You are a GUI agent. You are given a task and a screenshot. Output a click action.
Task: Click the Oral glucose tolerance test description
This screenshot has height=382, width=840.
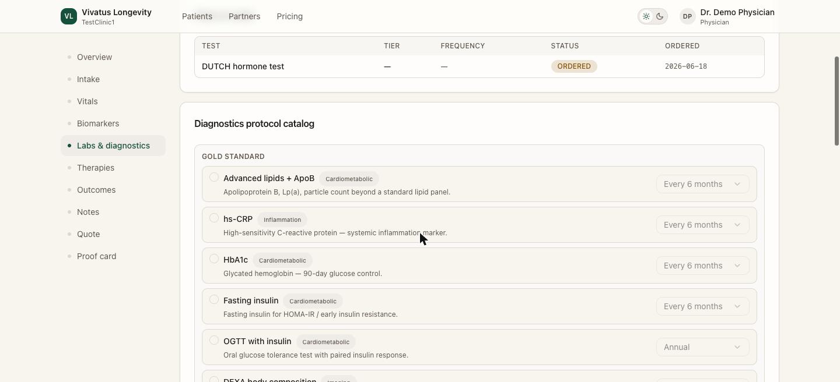pos(316,355)
